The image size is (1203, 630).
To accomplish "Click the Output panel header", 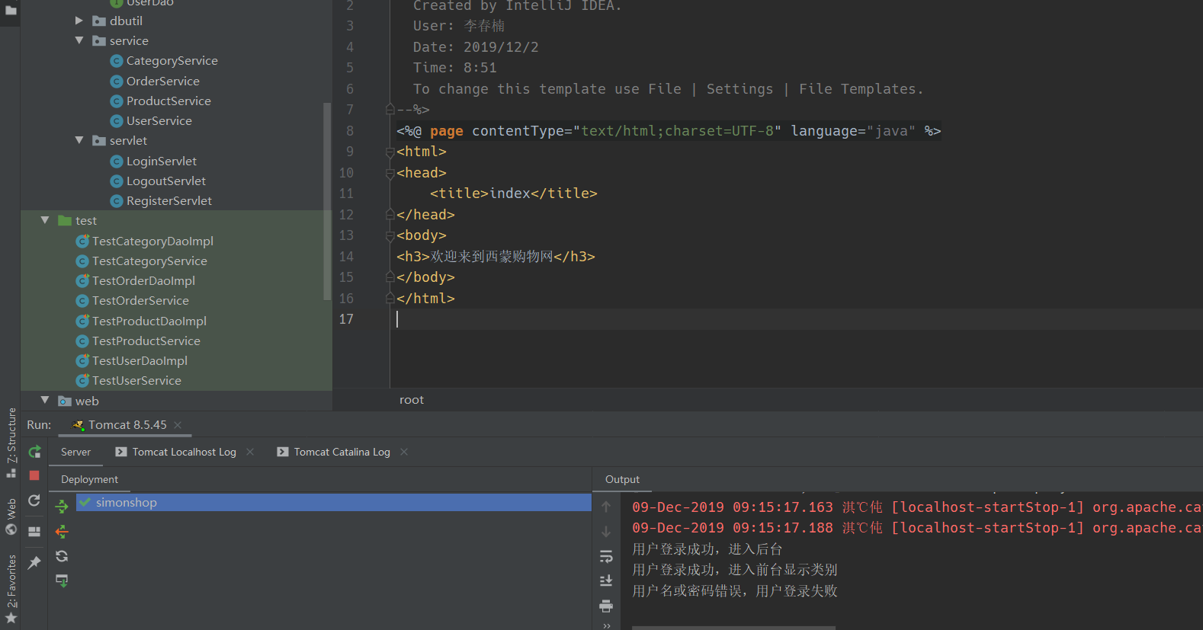I will tap(622, 479).
